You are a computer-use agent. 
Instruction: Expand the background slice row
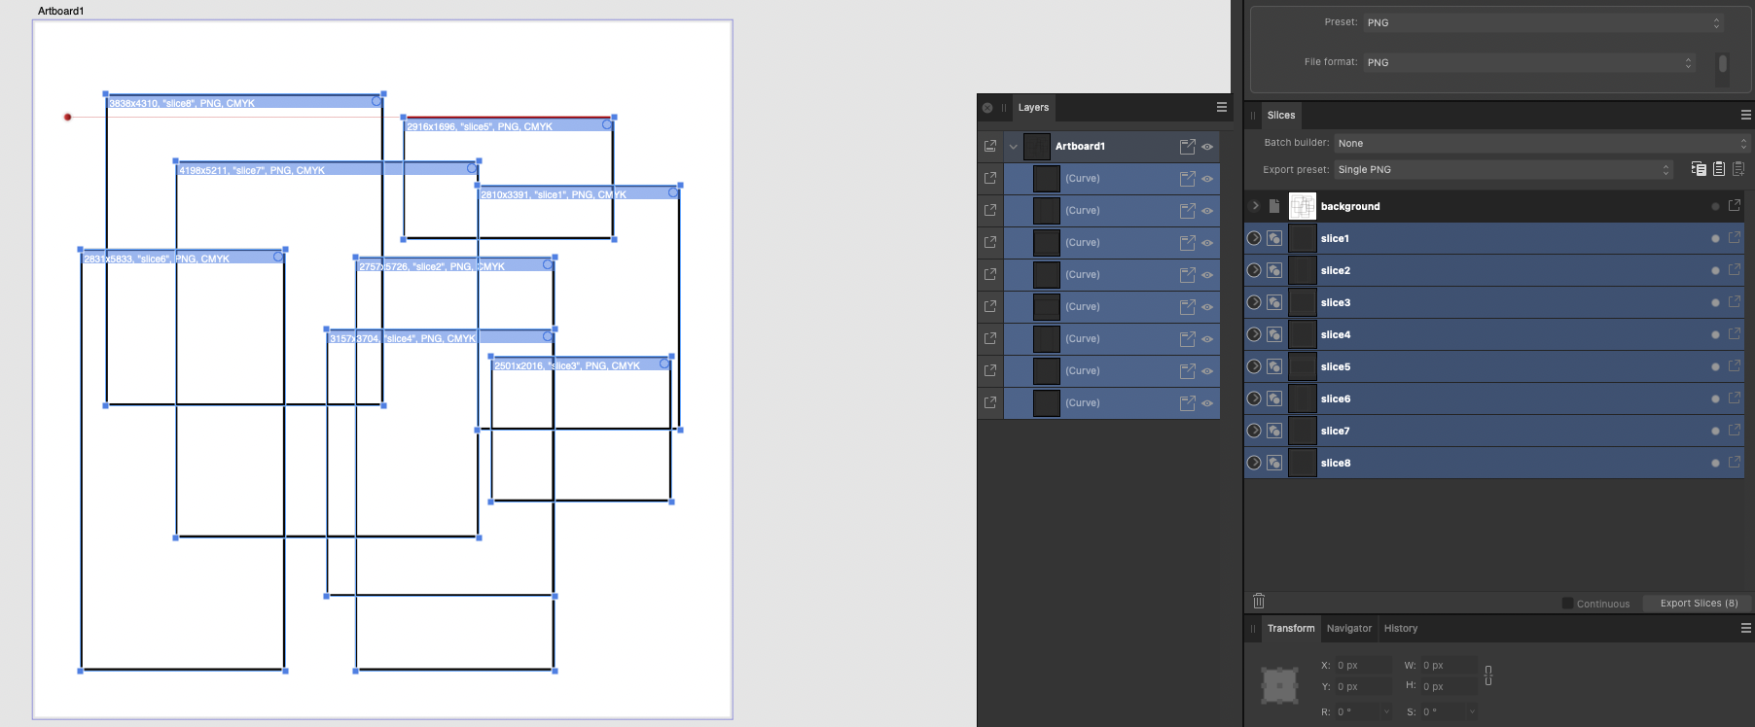point(1255,206)
